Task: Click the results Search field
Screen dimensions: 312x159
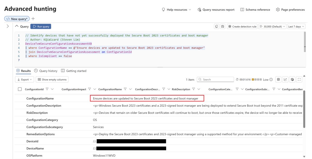Action: point(215,79)
